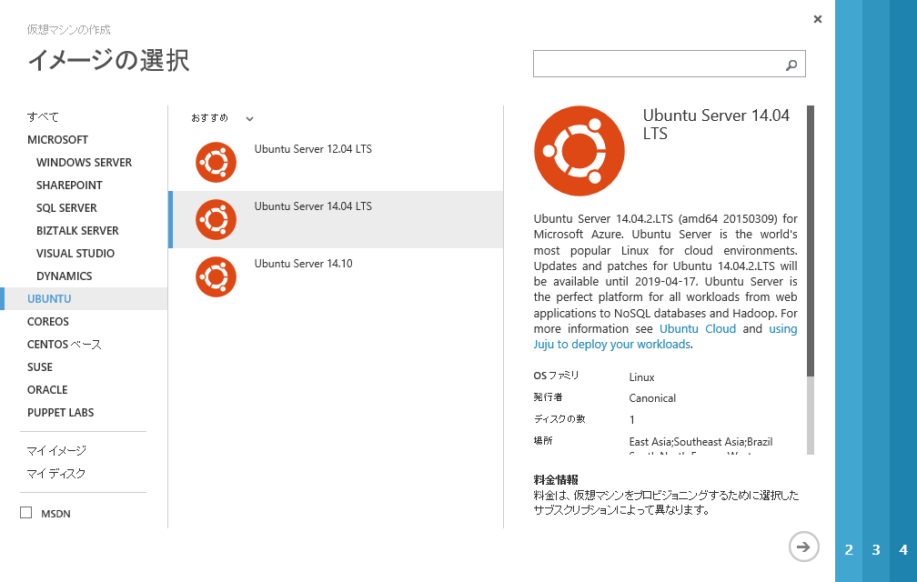Click the Ubuntu Server 14.10 logo icon
917x582 pixels.
[x=216, y=276]
